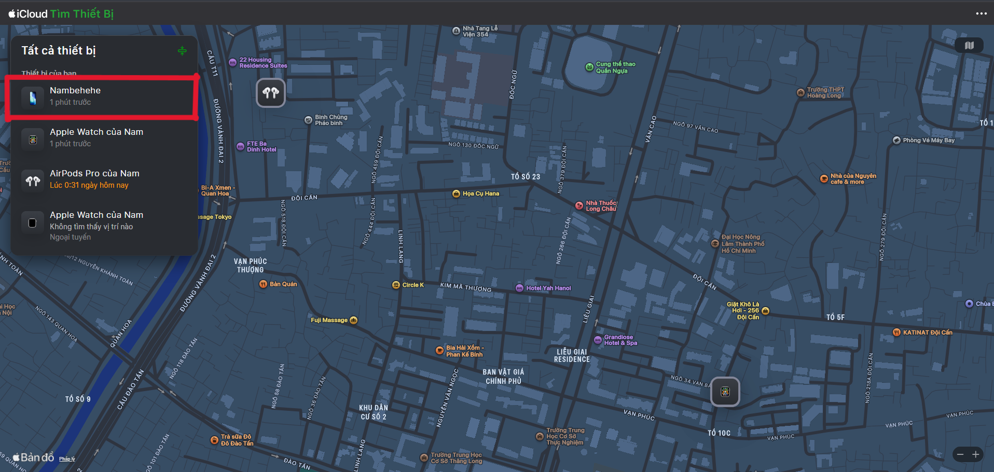Click the Họa Cụ Hana map pin

pos(457,193)
